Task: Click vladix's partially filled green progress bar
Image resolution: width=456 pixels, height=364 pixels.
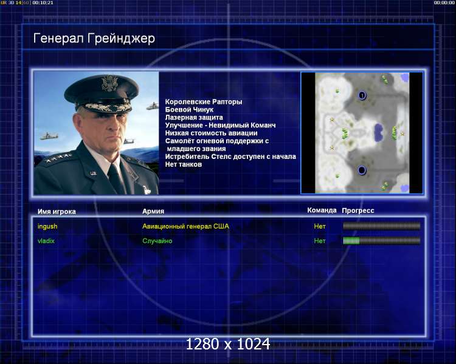Action: point(382,240)
